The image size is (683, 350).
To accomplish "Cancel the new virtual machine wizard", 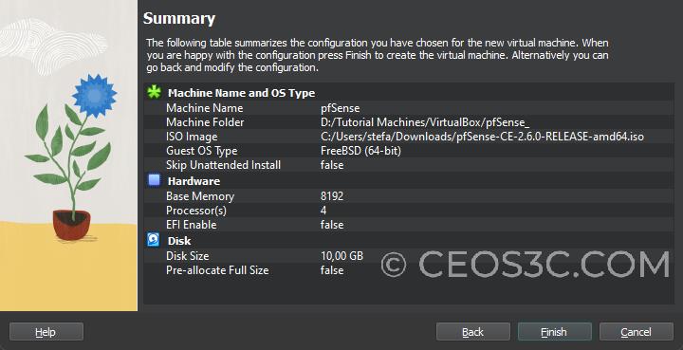I will [x=637, y=332].
